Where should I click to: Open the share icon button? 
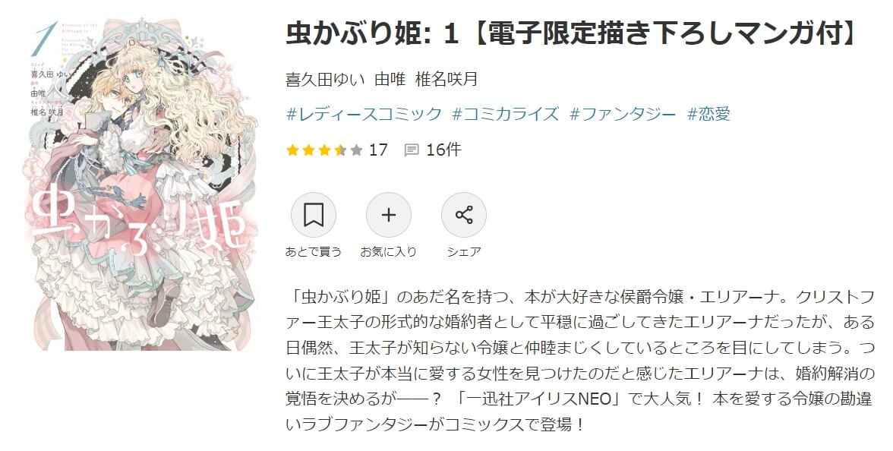[463, 215]
